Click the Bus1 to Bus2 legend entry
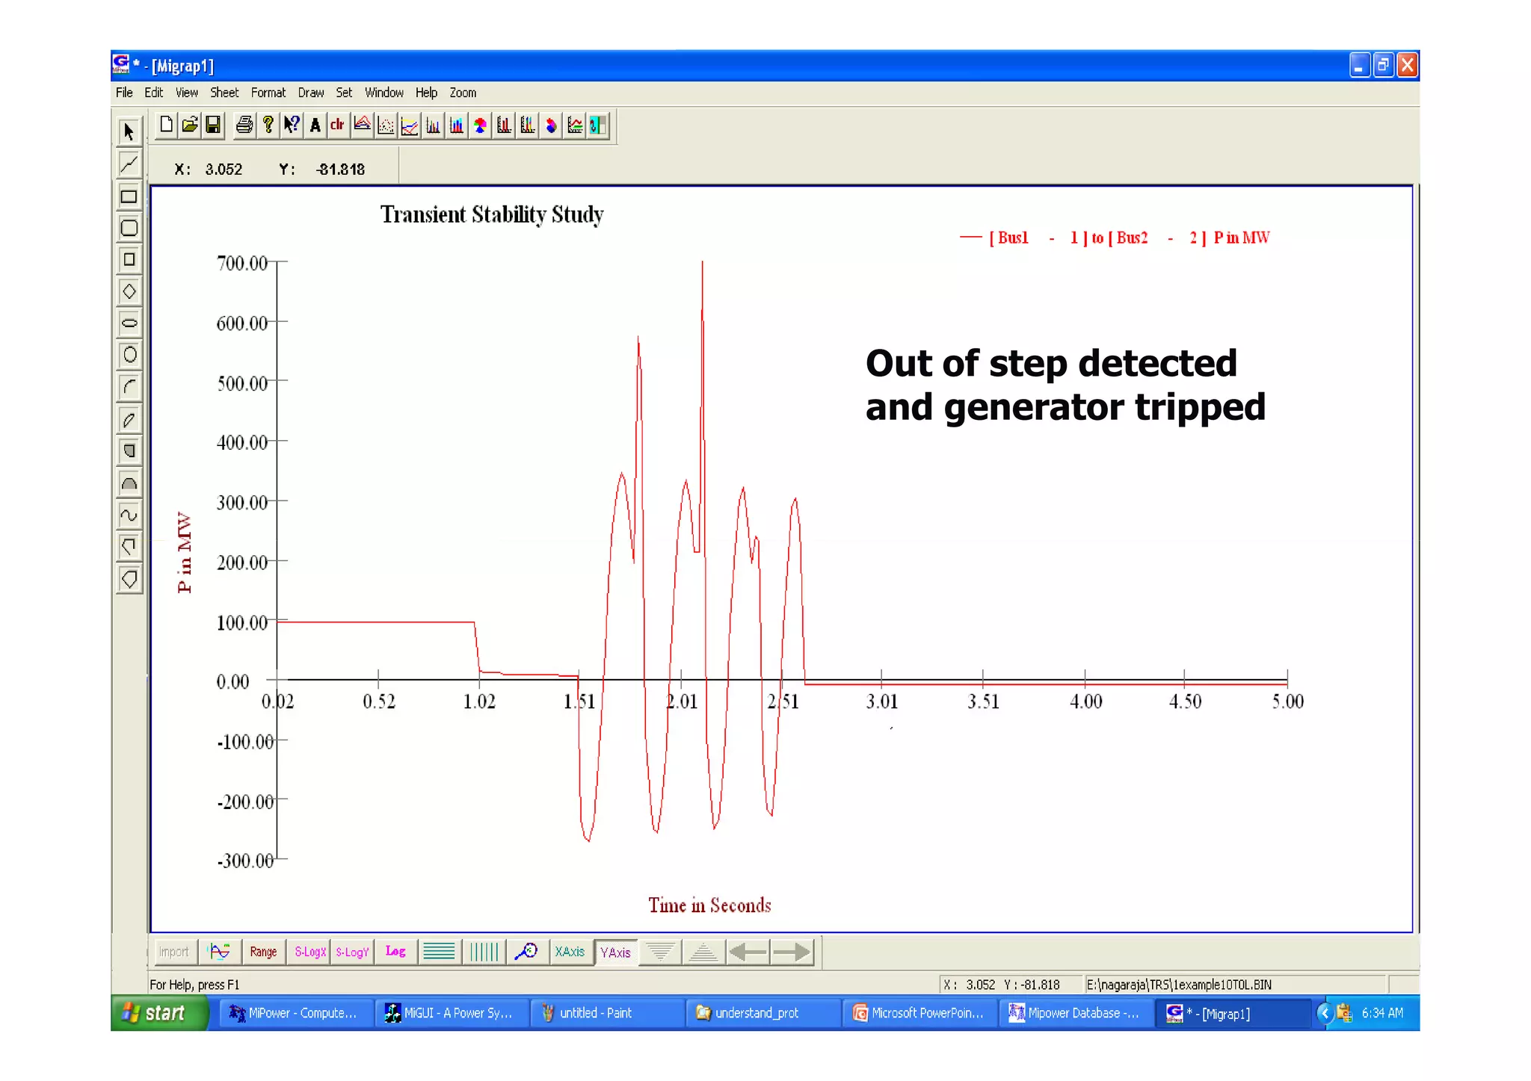 point(1115,238)
